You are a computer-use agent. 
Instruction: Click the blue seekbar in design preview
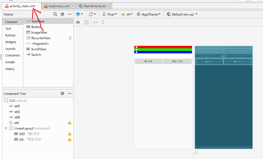[163, 52]
